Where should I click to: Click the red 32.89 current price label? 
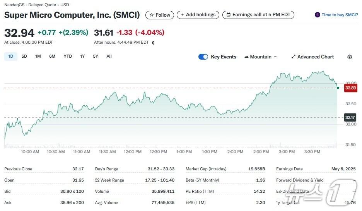click(350, 88)
